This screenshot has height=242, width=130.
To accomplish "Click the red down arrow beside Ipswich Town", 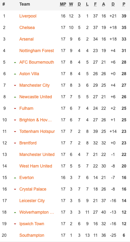I will click(x=15, y=224).
